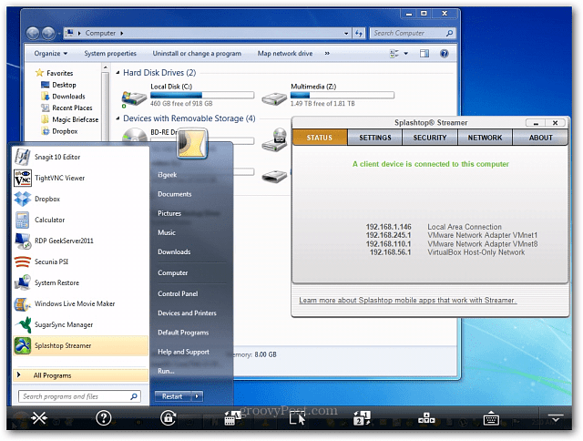Click System properties in Explorer toolbar
583x441 pixels.
tap(110, 54)
